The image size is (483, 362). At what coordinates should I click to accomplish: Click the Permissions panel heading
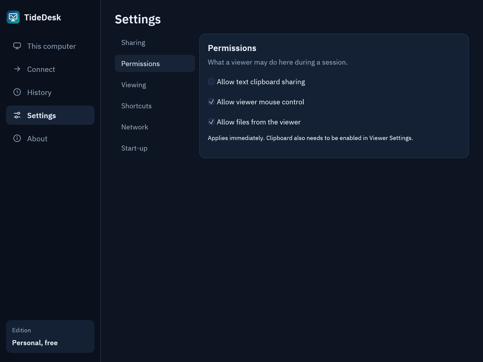point(232,48)
